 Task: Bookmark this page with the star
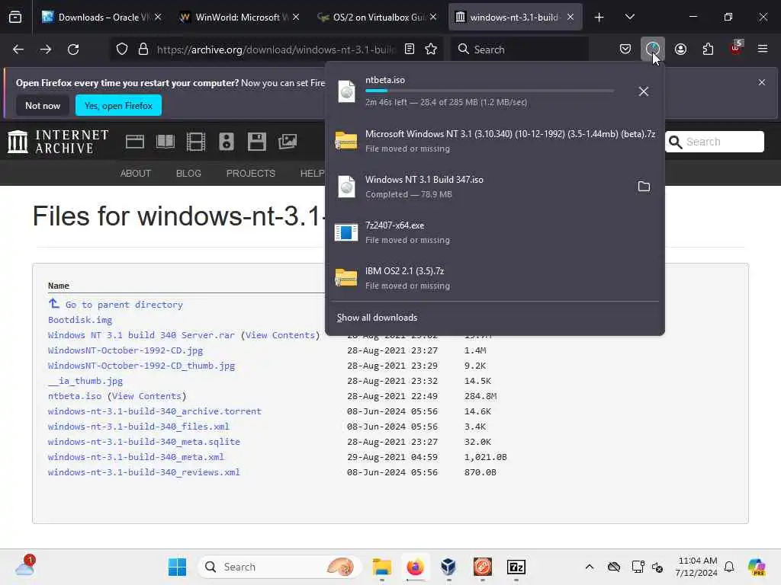[431, 50]
